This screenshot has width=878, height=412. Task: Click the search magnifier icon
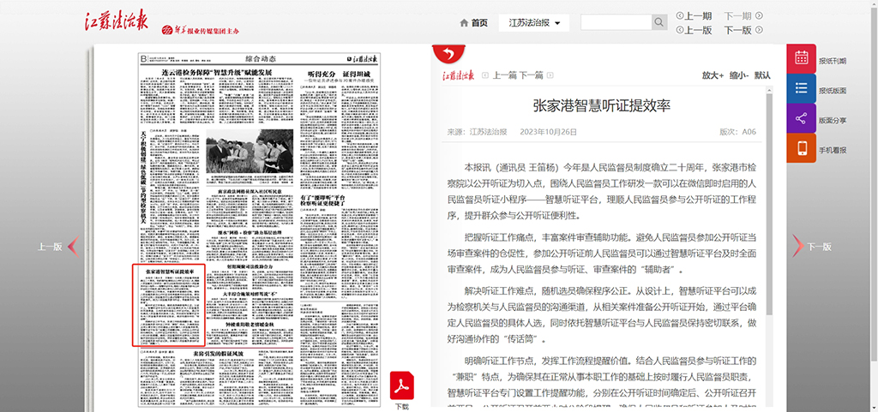[659, 22]
